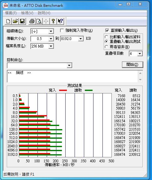This screenshot has width=152, height=180.
Task: Open the 重疊項目數 queue depth dropdown
Action: [140, 54]
